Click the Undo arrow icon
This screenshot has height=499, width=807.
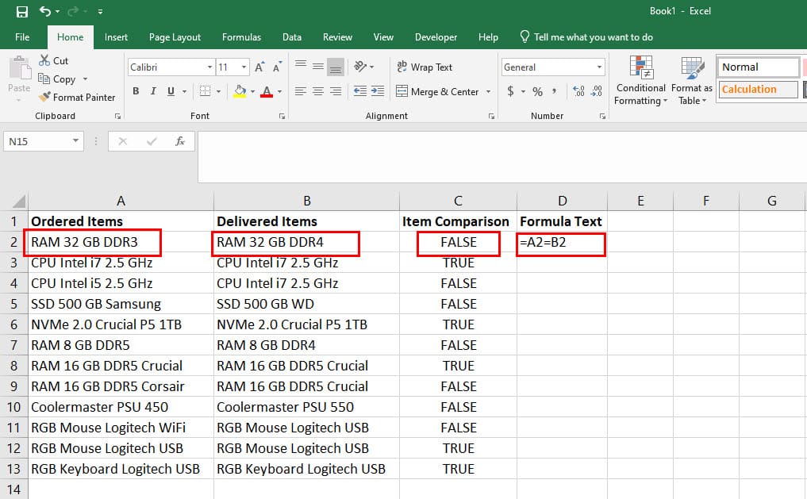[x=45, y=11]
